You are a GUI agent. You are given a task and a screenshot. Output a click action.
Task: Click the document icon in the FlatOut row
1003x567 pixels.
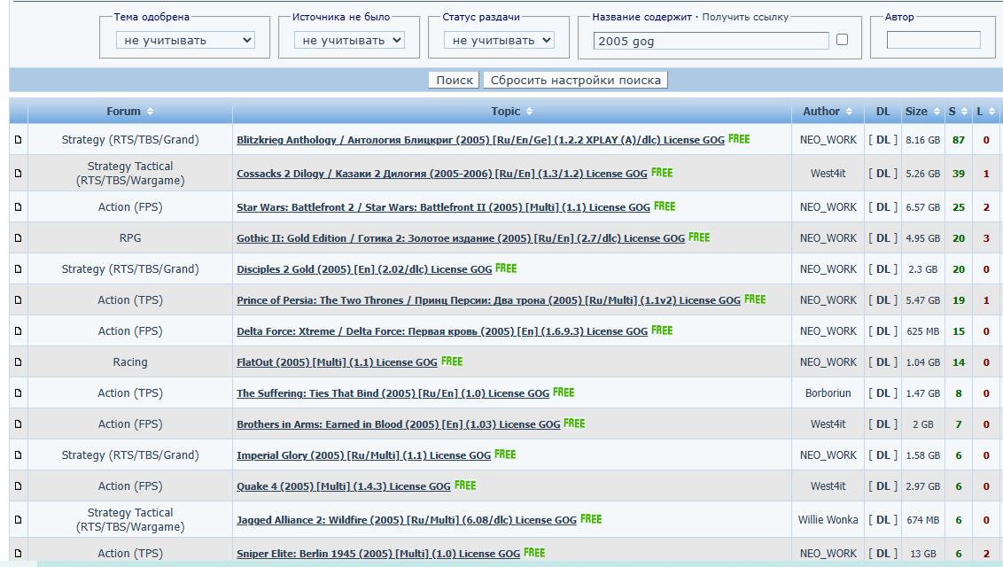point(18,362)
